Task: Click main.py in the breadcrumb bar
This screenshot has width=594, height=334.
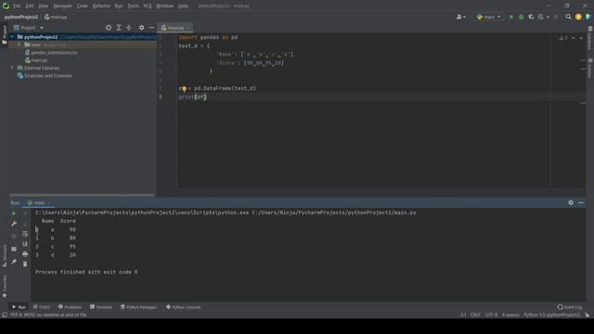Action: click(56, 17)
